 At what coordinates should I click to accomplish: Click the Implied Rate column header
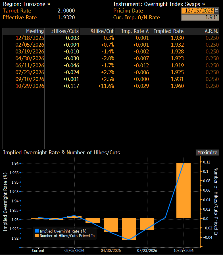[x=168, y=31]
